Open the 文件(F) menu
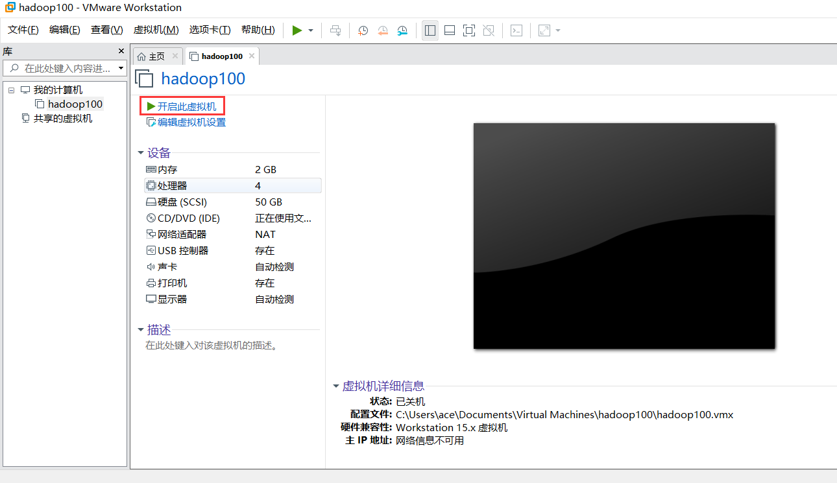This screenshot has height=483, width=837. (x=23, y=30)
